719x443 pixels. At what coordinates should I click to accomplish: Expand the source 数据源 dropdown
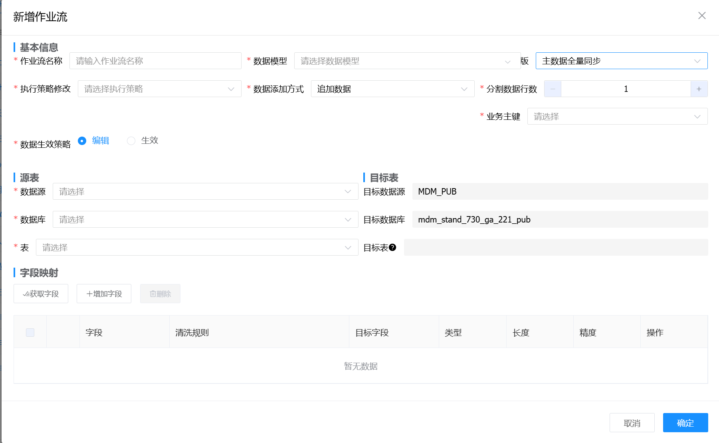pos(205,191)
